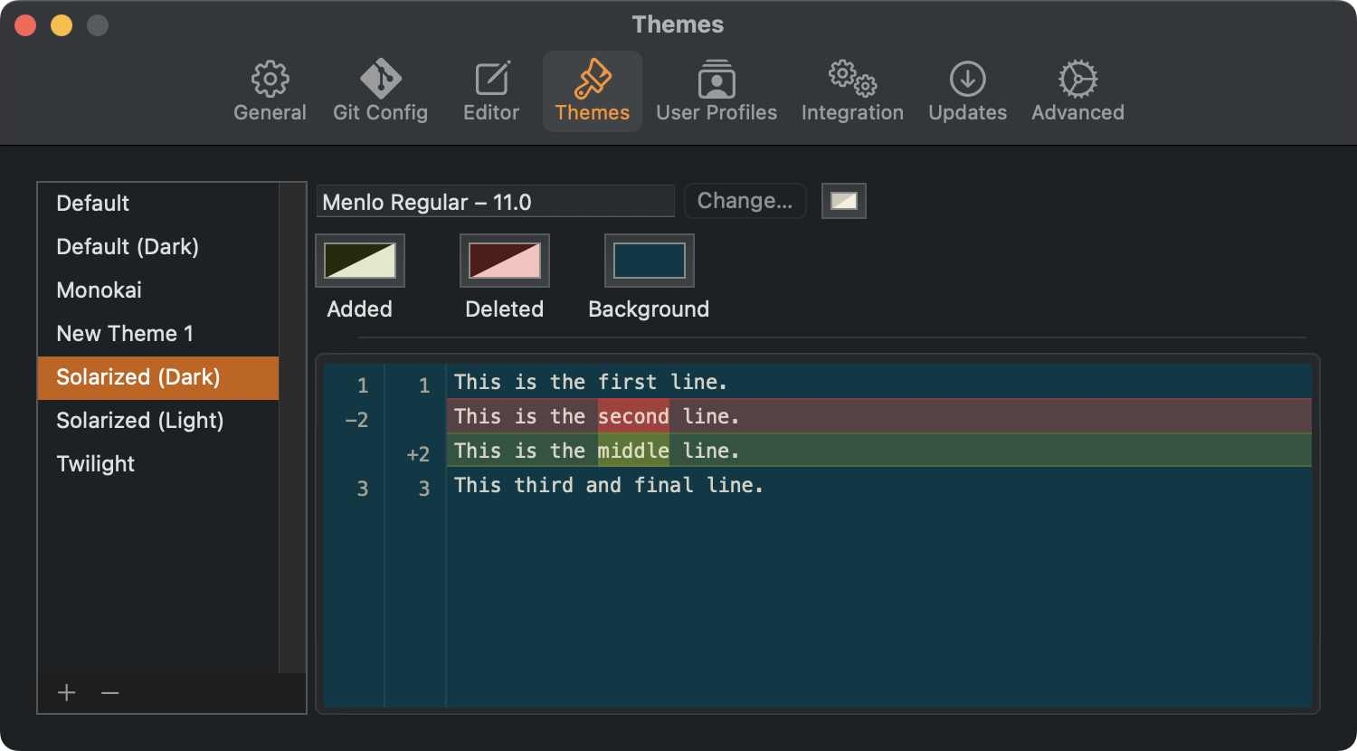Open the User Profiles icon
Screen dimensions: 1357x751
coord(716,90)
